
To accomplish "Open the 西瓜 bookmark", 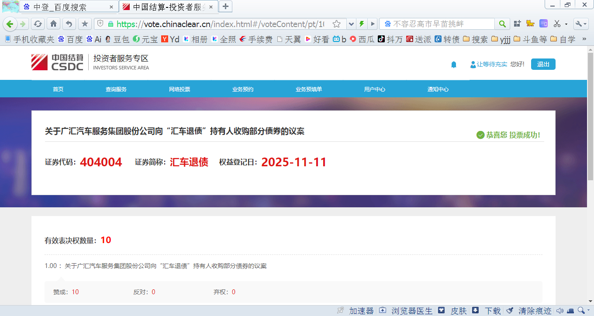I will coord(362,39).
